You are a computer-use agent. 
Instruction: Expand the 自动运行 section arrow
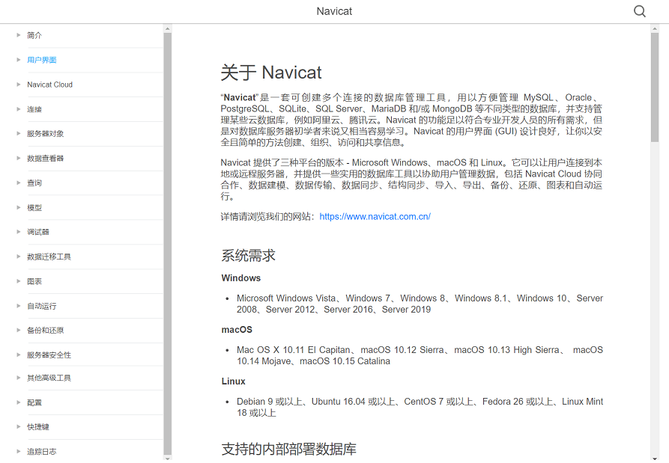18,306
